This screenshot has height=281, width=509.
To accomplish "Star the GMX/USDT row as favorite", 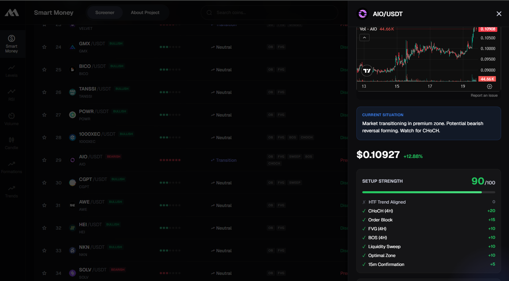I will [44, 47].
